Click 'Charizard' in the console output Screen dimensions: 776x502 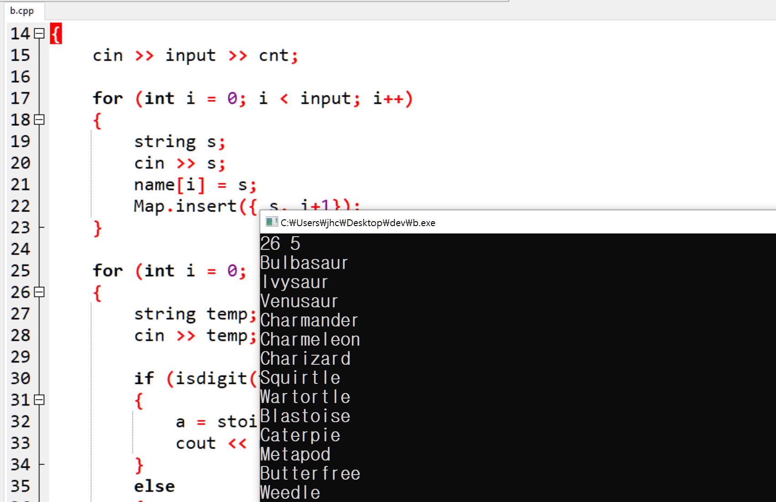click(x=305, y=359)
